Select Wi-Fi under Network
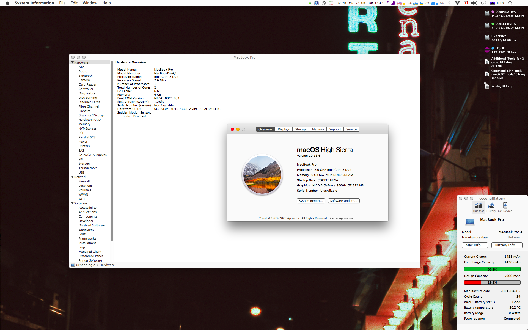 pyautogui.click(x=82, y=199)
